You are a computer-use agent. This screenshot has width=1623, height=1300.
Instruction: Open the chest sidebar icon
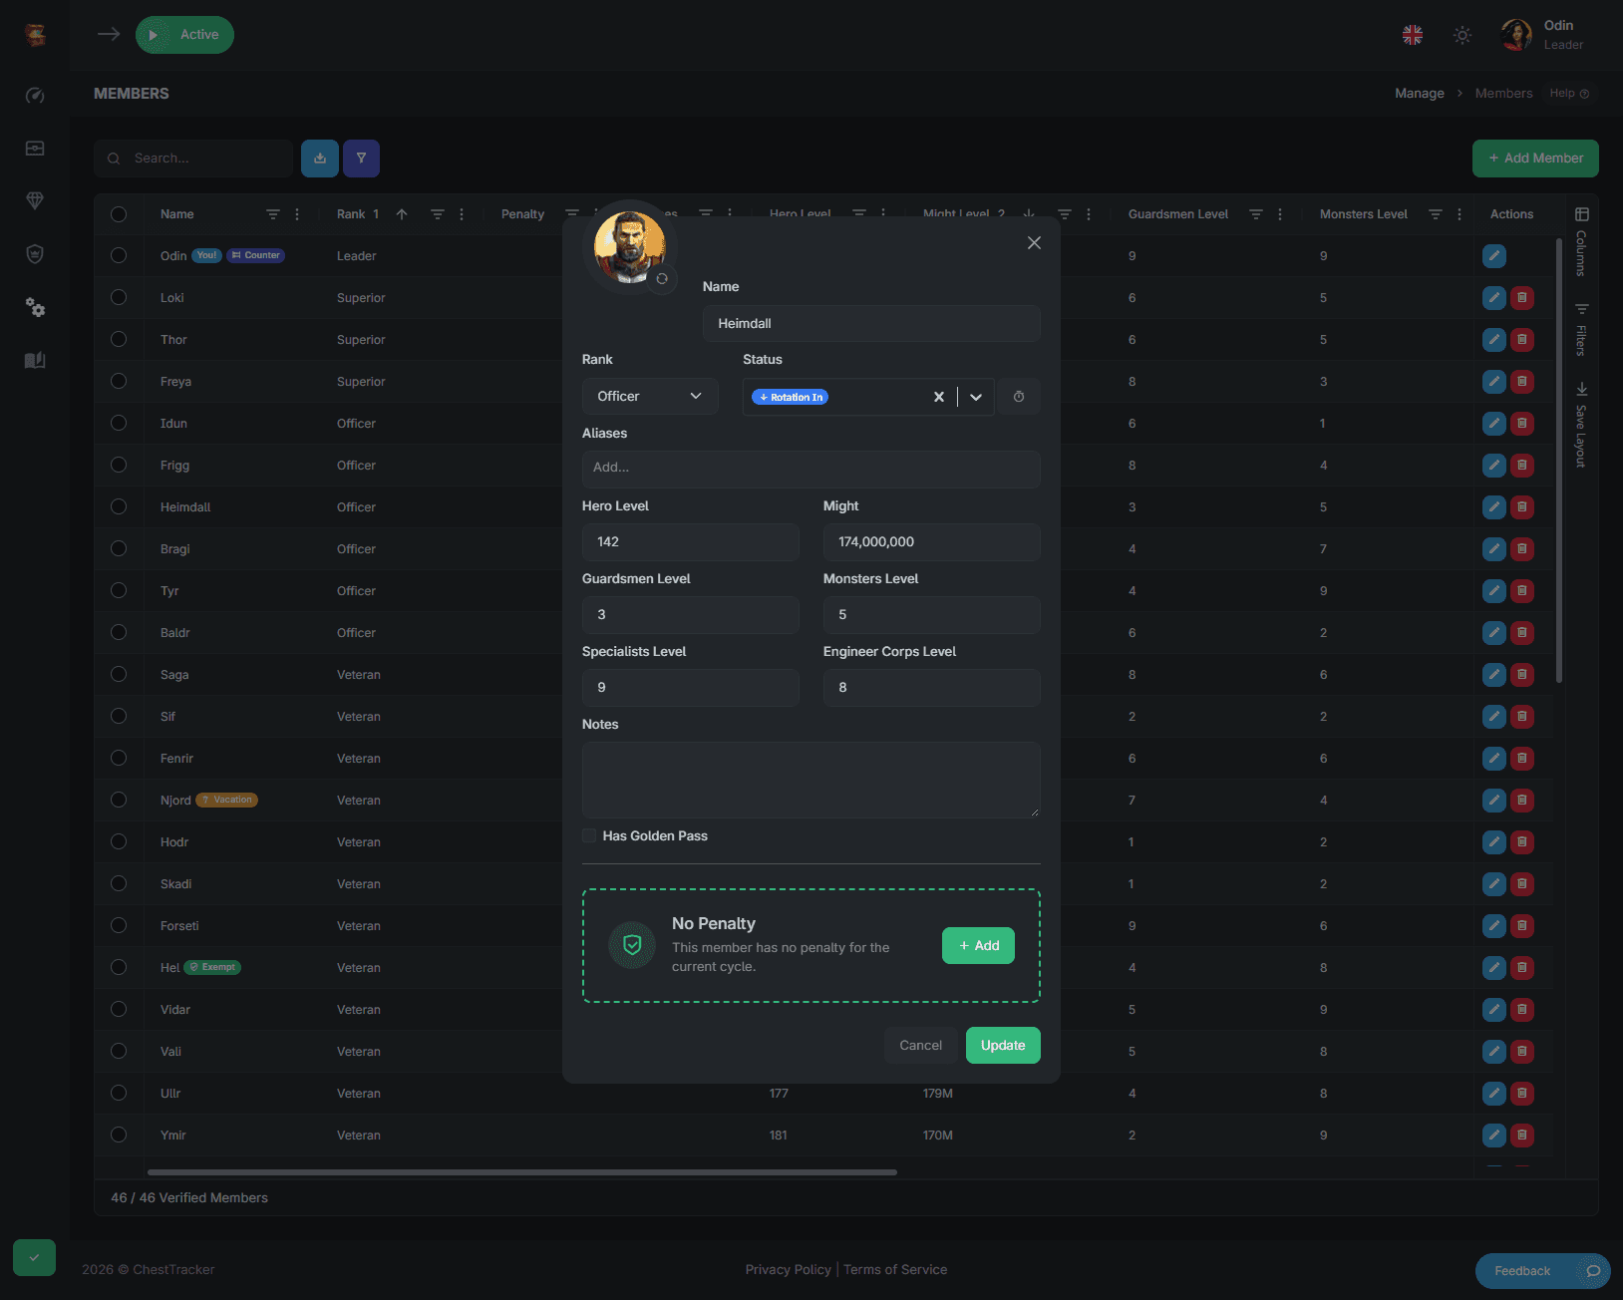pos(35,149)
